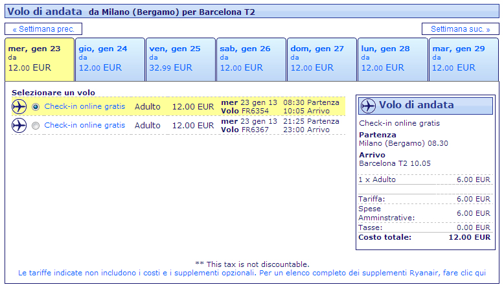
Task: Switch to the ven, gen 25 tab
Action: tap(181, 60)
